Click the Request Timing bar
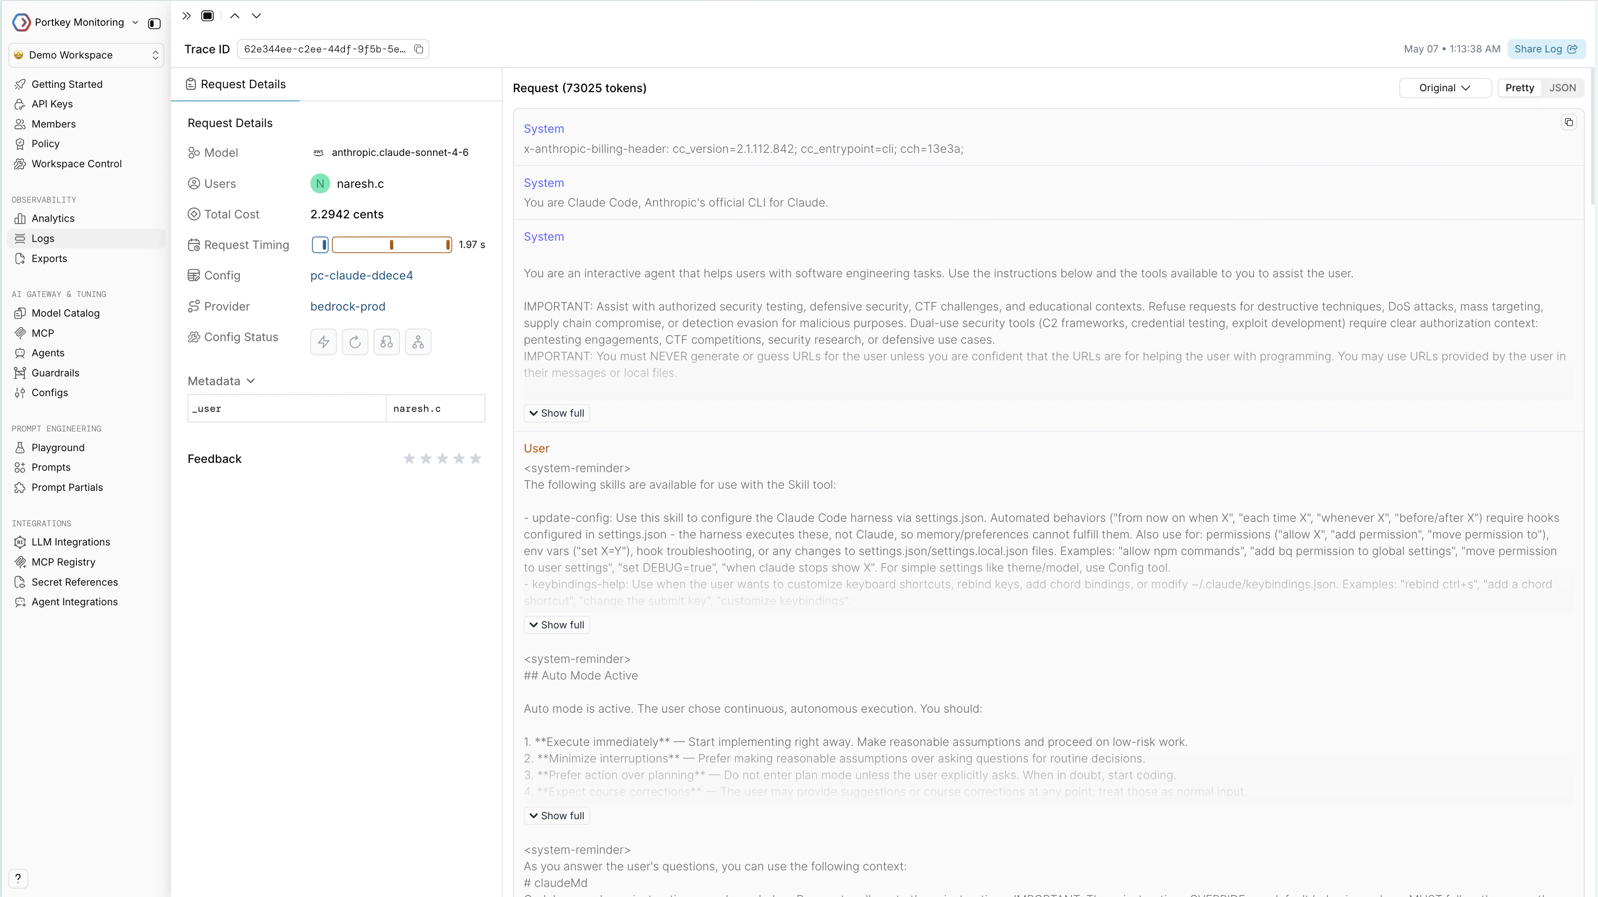The height and width of the screenshot is (897, 1598). coord(382,245)
